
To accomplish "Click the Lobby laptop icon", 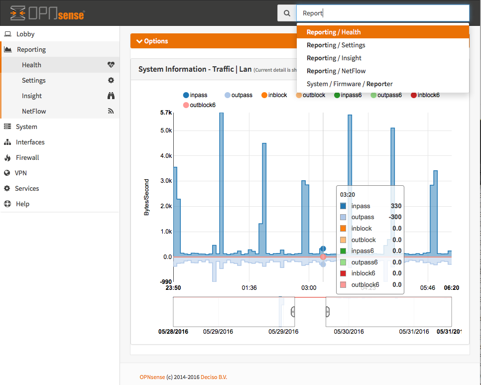I will click(7, 34).
